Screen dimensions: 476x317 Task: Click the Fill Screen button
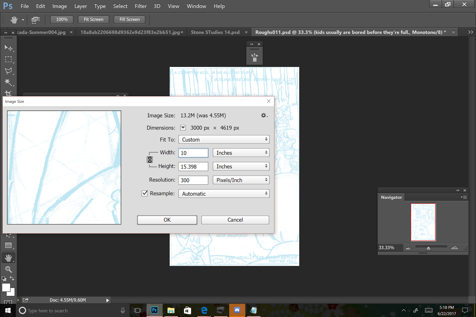[x=129, y=20]
